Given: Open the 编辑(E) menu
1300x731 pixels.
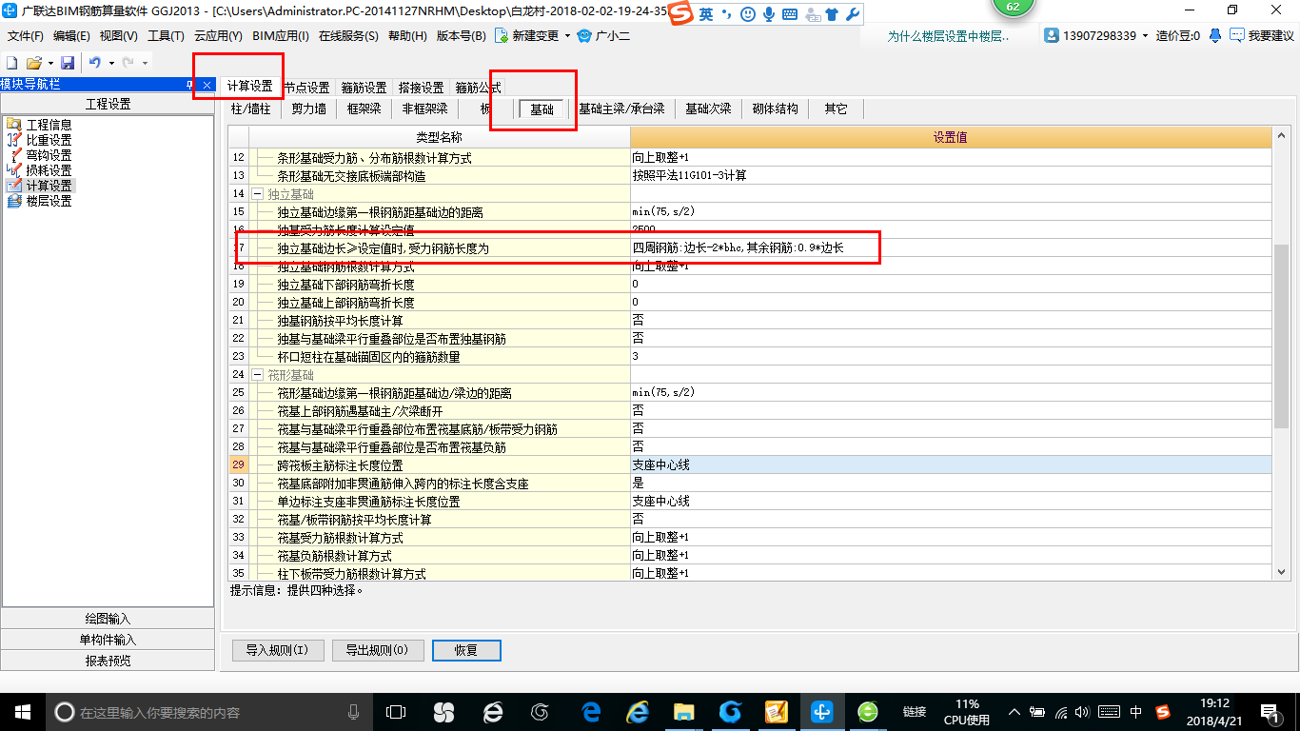Looking at the screenshot, I should [x=71, y=36].
